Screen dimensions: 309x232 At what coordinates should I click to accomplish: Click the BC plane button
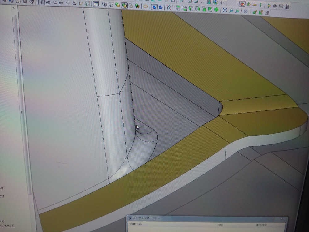coord(67,3)
